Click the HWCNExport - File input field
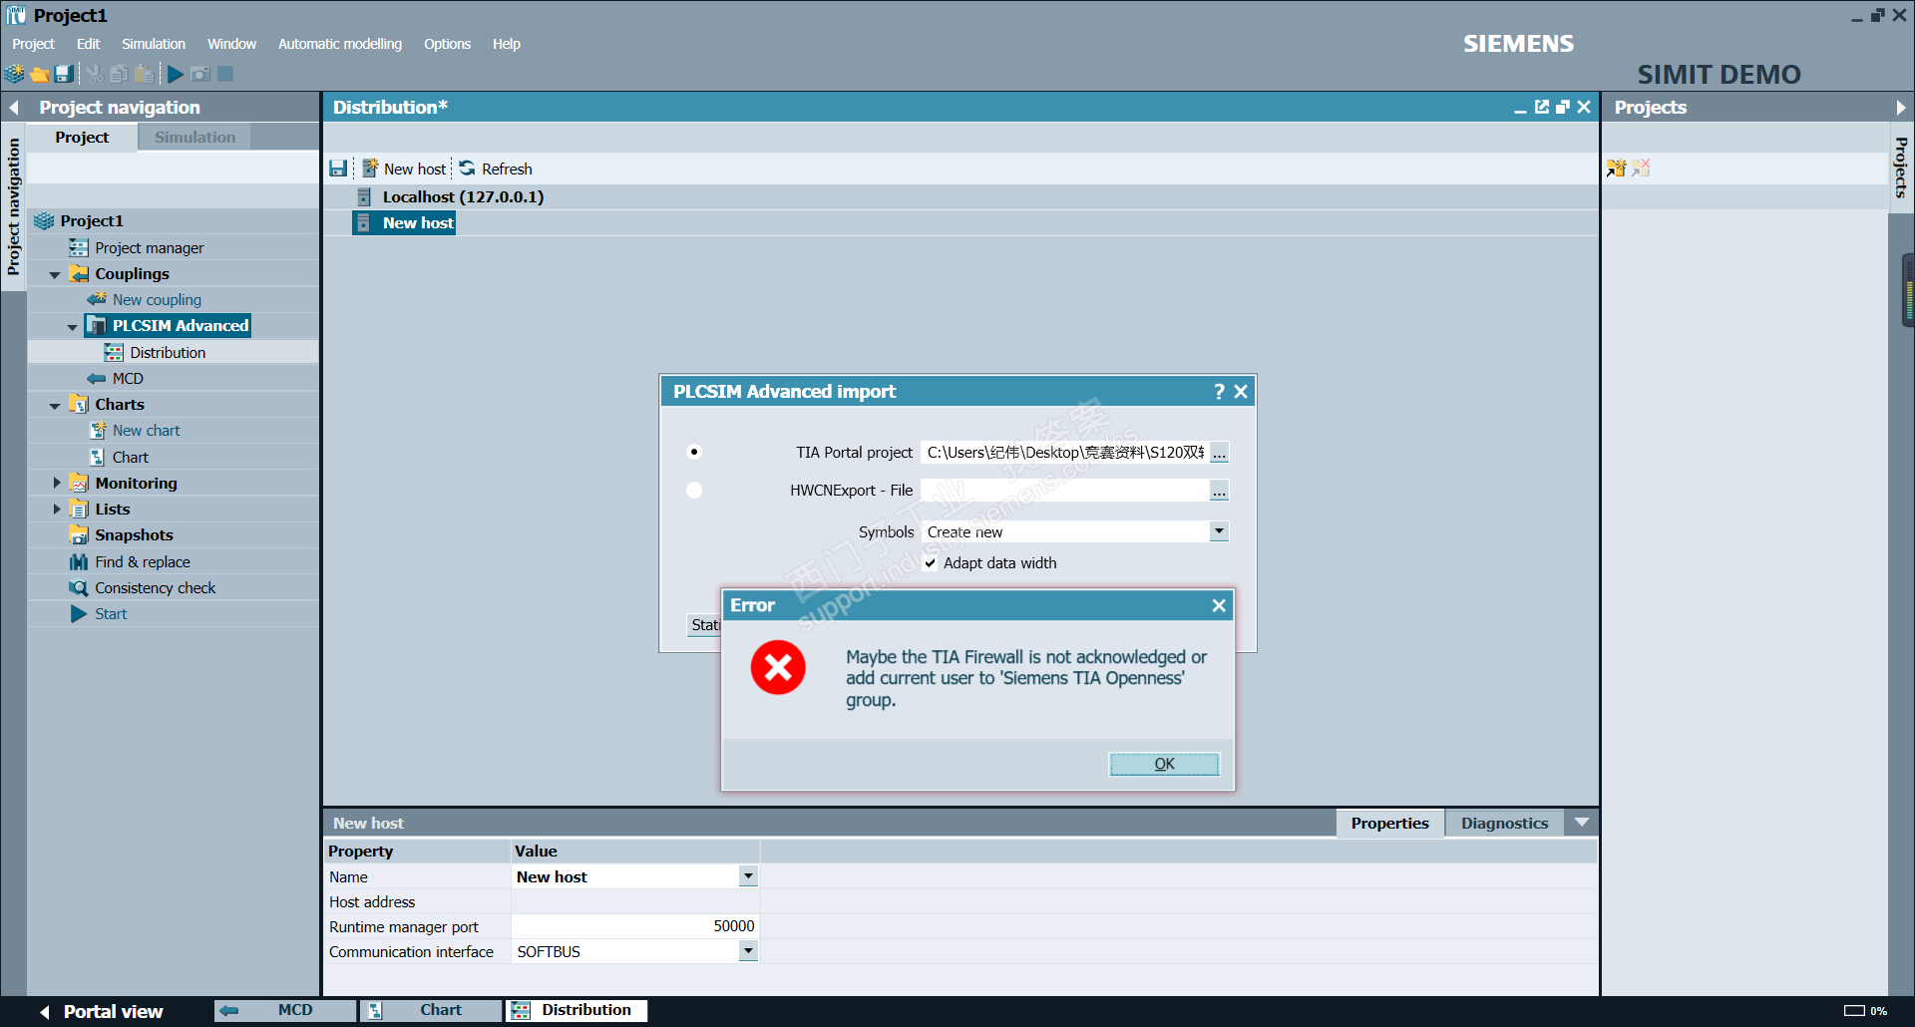 pos(1064,491)
